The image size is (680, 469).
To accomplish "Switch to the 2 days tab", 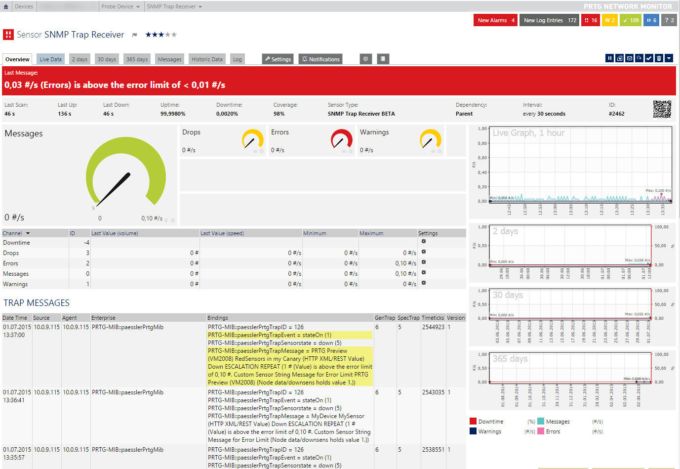I will point(80,59).
